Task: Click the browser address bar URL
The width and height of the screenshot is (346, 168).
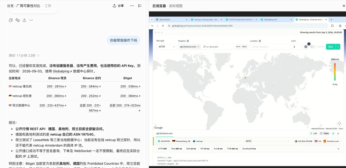Action: 202,26
